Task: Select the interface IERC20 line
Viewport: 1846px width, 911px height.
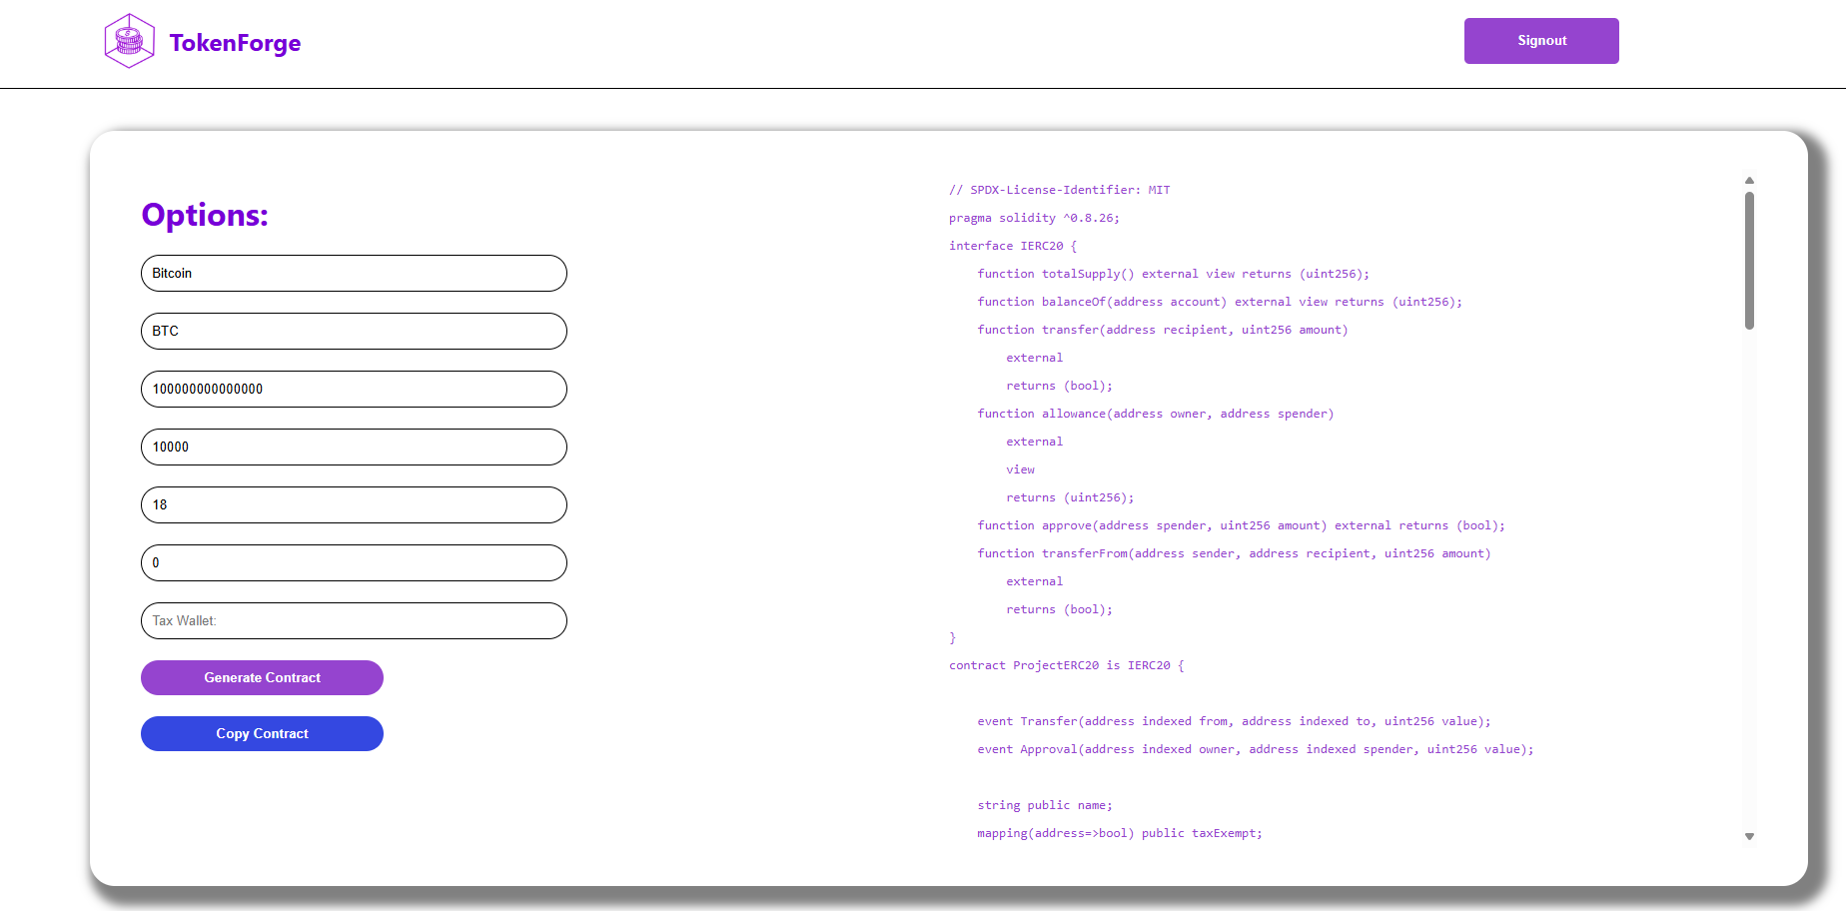Action: (x=1013, y=246)
